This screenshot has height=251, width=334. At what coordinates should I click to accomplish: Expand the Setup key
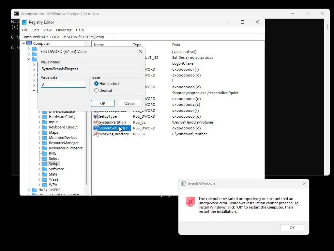tap(39, 164)
